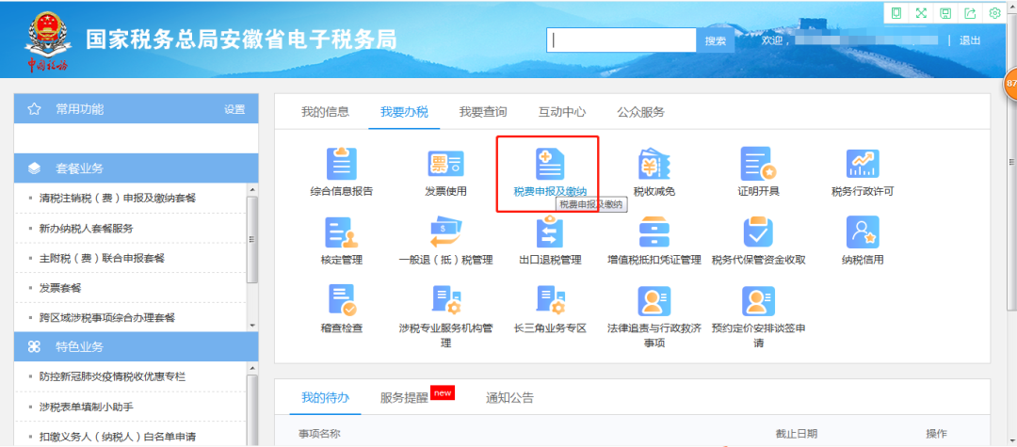The width and height of the screenshot is (1017, 447).
Task: Click the 退出 logout link
Action: [x=970, y=40]
